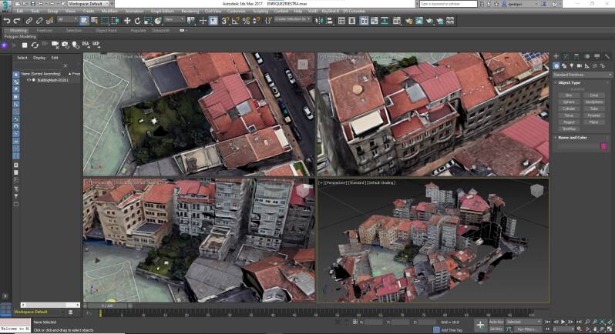Switch to the Freeform ribbon tab

[45, 30]
